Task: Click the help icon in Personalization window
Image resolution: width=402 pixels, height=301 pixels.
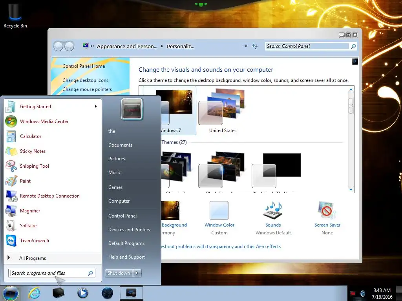Action: pos(355,62)
